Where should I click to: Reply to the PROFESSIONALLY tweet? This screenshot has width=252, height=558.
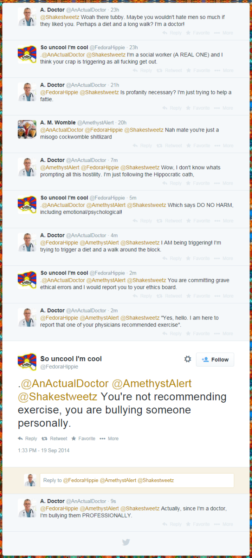click(172, 524)
